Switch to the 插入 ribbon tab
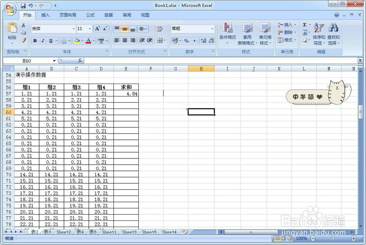Image resolution: width=366 pixels, height=245 pixels. (x=45, y=15)
